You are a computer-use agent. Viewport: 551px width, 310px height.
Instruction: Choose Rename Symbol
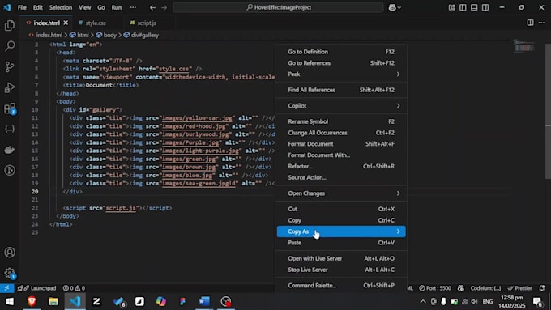341,121
